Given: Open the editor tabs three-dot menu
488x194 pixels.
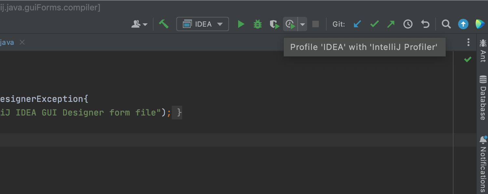Looking at the screenshot, I should pos(468,42).
